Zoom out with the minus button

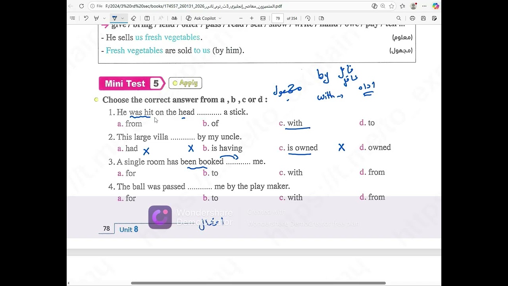(241, 18)
